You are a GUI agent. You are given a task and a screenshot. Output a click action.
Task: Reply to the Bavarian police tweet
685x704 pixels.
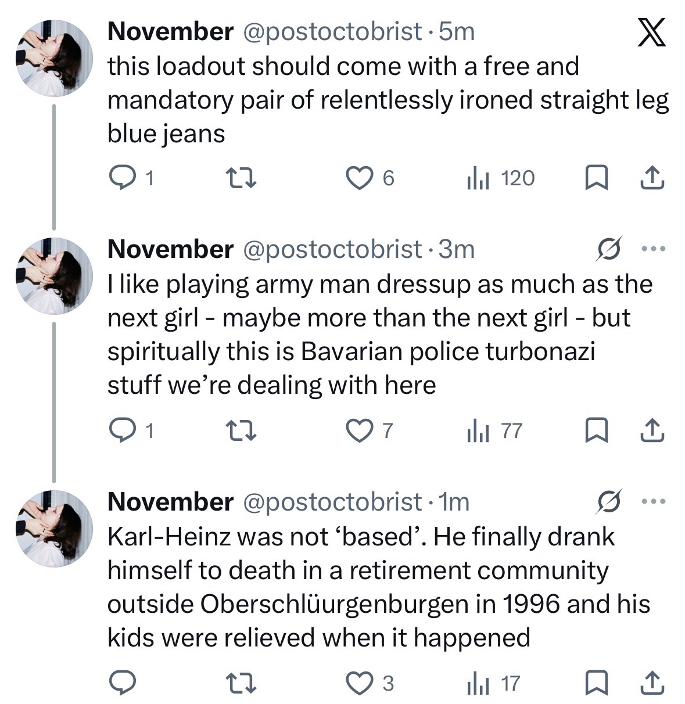pyautogui.click(x=122, y=430)
